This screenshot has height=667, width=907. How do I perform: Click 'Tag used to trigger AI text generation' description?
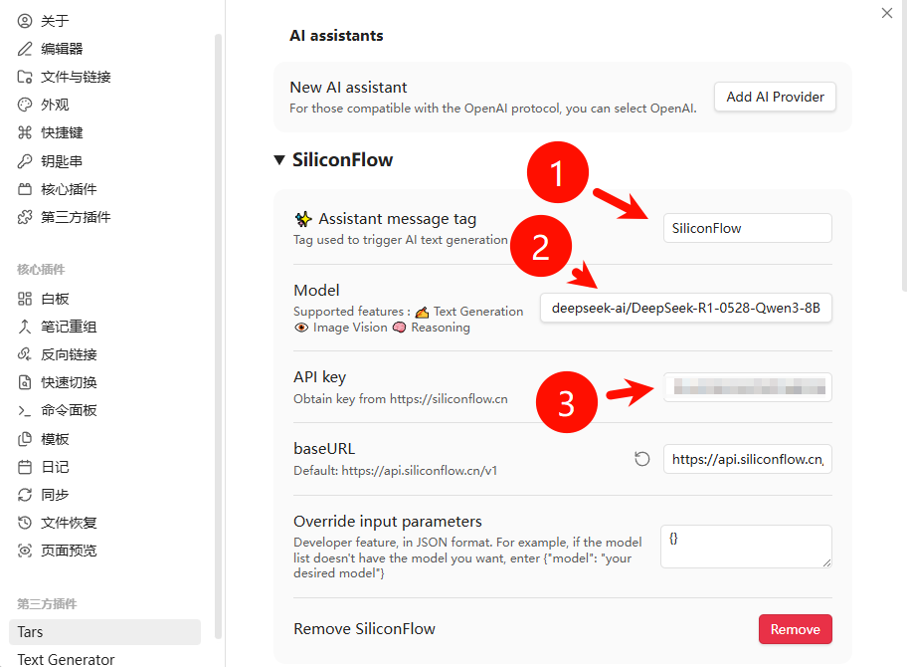[x=400, y=240]
